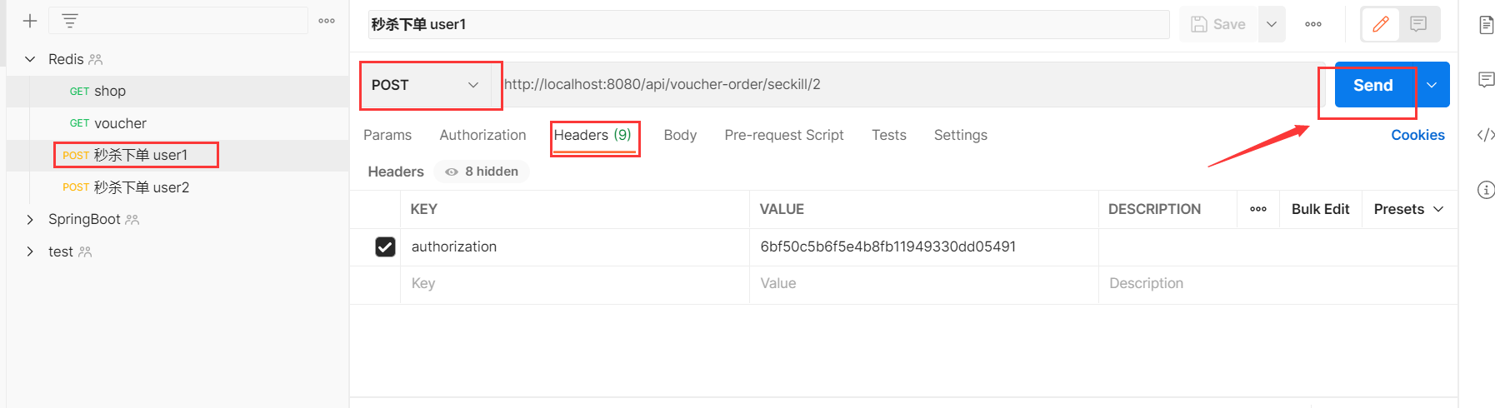Open the comments mode icon beside pencil
Image resolution: width=1495 pixels, height=408 pixels.
[1418, 24]
